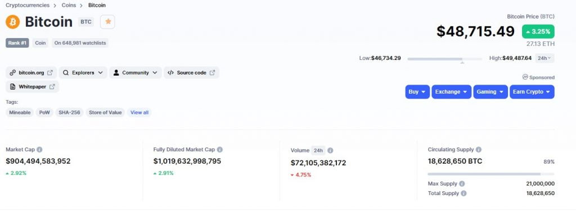576x213 pixels.
Task: Toggle the star watchlist button
Action: point(107,22)
